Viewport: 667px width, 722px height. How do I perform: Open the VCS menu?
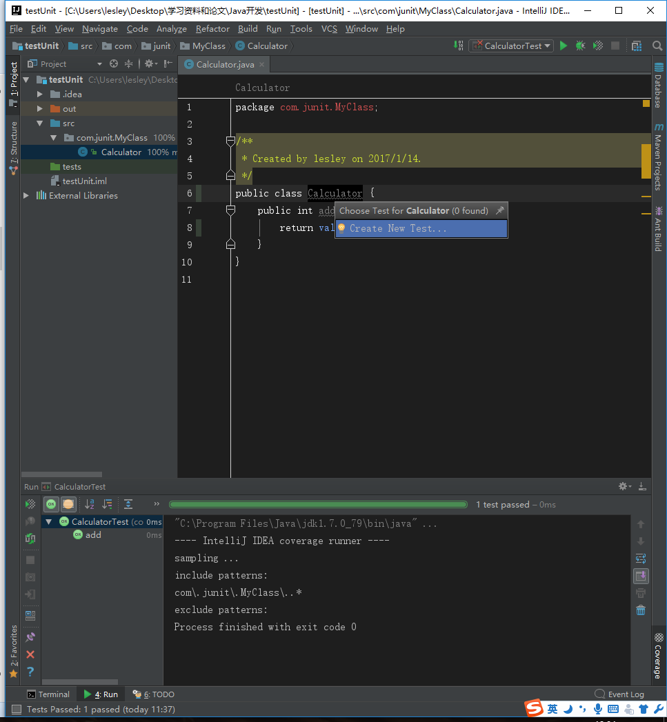[329, 28]
